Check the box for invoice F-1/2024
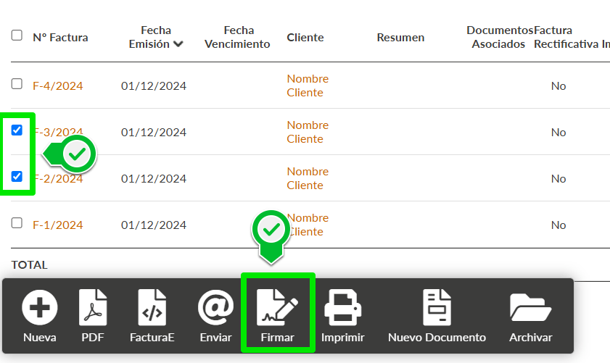The image size is (610, 363). click(x=17, y=222)
